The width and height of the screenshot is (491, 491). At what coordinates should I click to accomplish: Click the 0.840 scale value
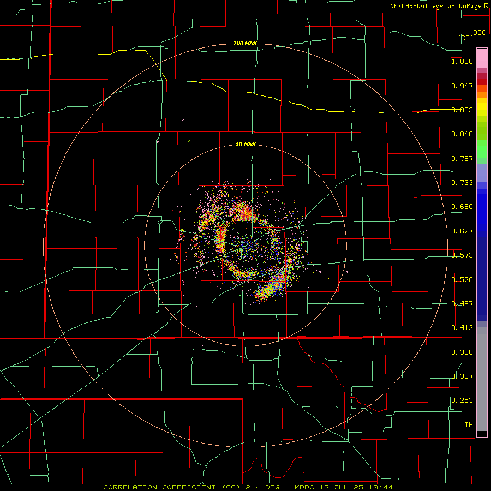[462, 134]
